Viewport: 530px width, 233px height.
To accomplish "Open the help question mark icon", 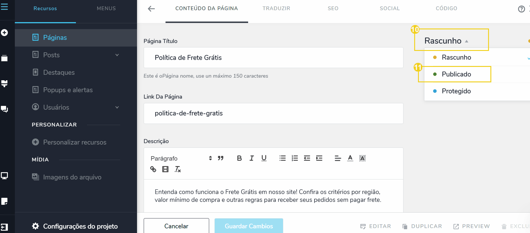I will click(521, 9).
